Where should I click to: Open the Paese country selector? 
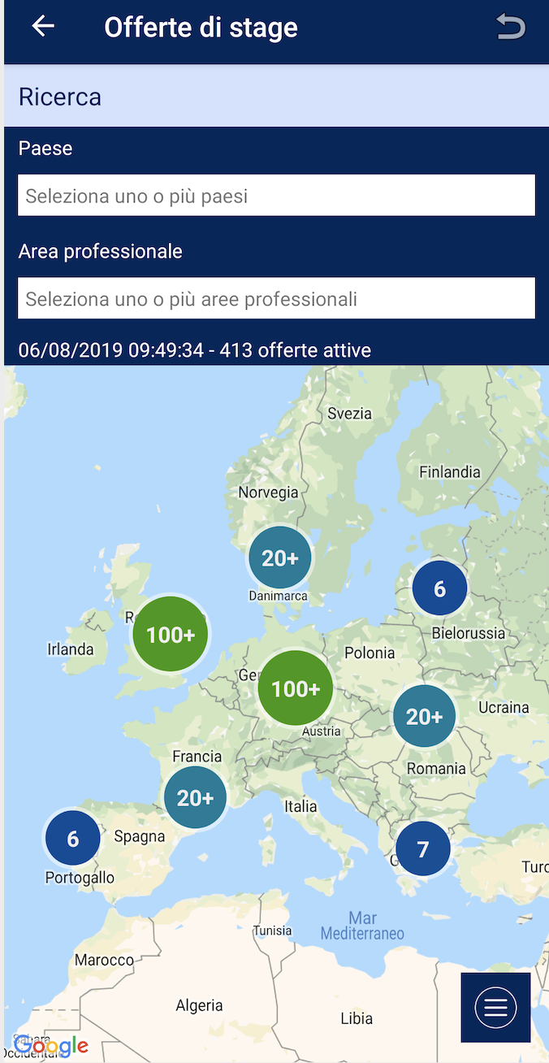point(276,196)
